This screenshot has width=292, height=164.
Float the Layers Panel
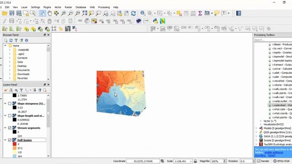[45, 85]
